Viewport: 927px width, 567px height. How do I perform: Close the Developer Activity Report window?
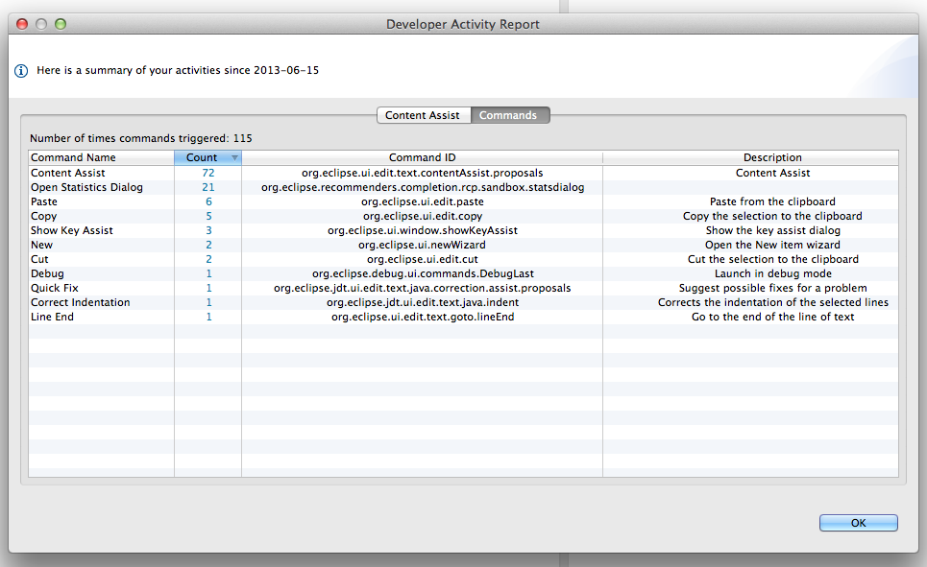click(22, 23)
